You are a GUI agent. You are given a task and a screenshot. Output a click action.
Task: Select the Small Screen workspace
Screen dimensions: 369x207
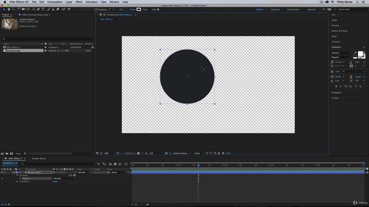tap(293, 10)
